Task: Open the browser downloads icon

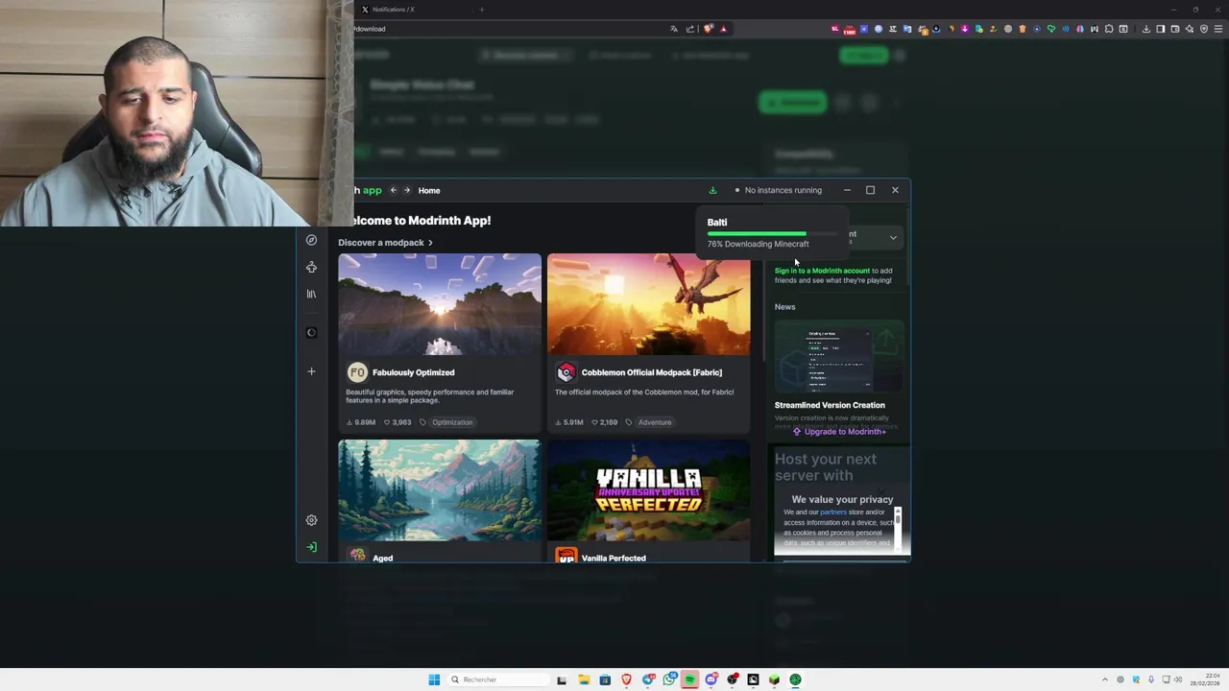Action: click(x=1145, y=29)
